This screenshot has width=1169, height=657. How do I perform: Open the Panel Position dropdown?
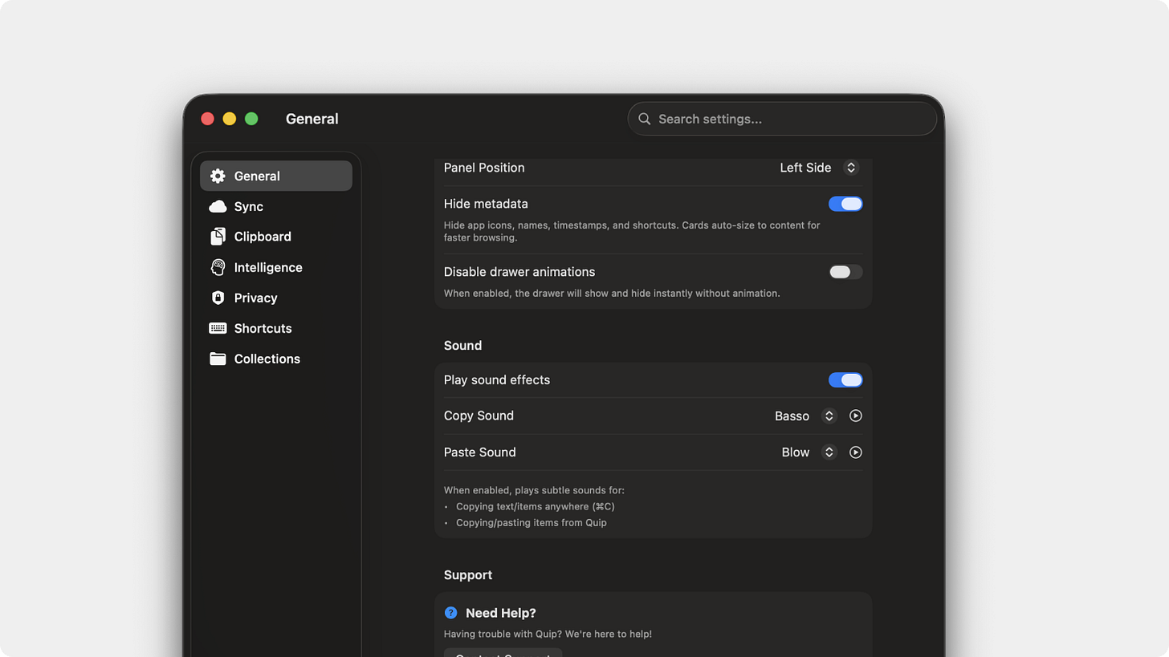pos(819,168)
